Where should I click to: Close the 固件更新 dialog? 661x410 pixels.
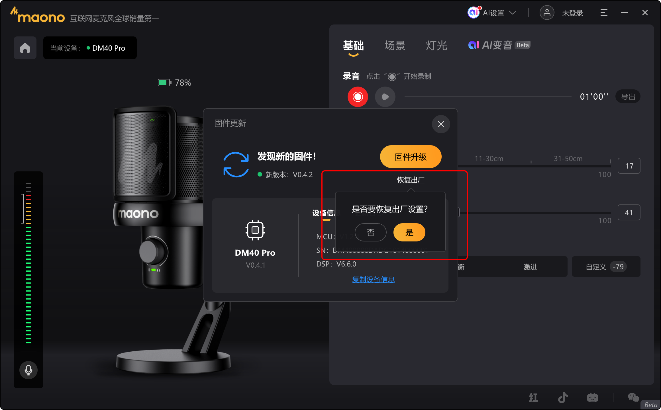click(x=441, y=124)
